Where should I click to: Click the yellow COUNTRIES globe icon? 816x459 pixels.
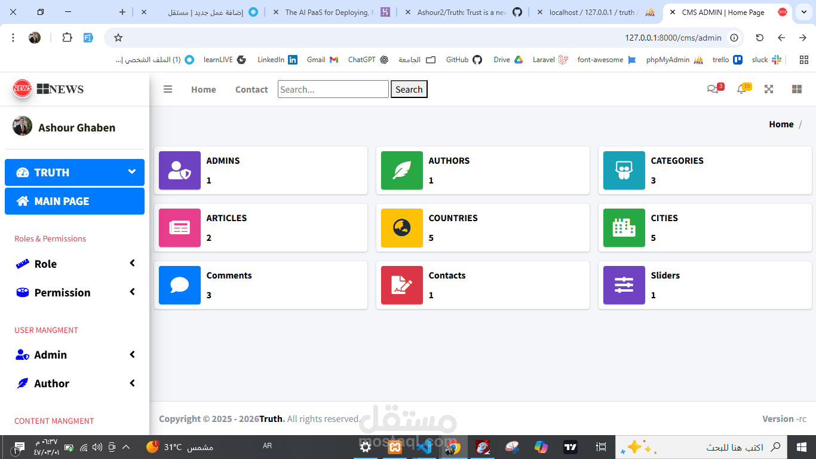[x=402, y=228]
